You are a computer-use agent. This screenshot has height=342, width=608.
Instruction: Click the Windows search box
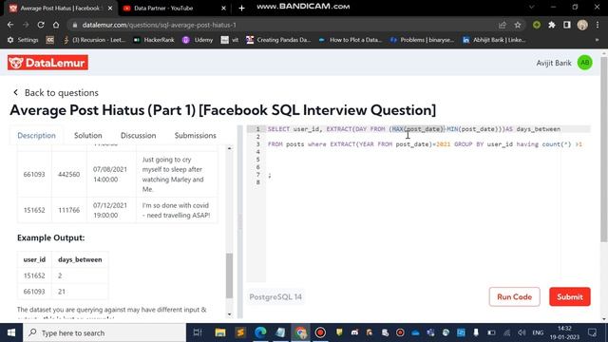coord(104,332)
